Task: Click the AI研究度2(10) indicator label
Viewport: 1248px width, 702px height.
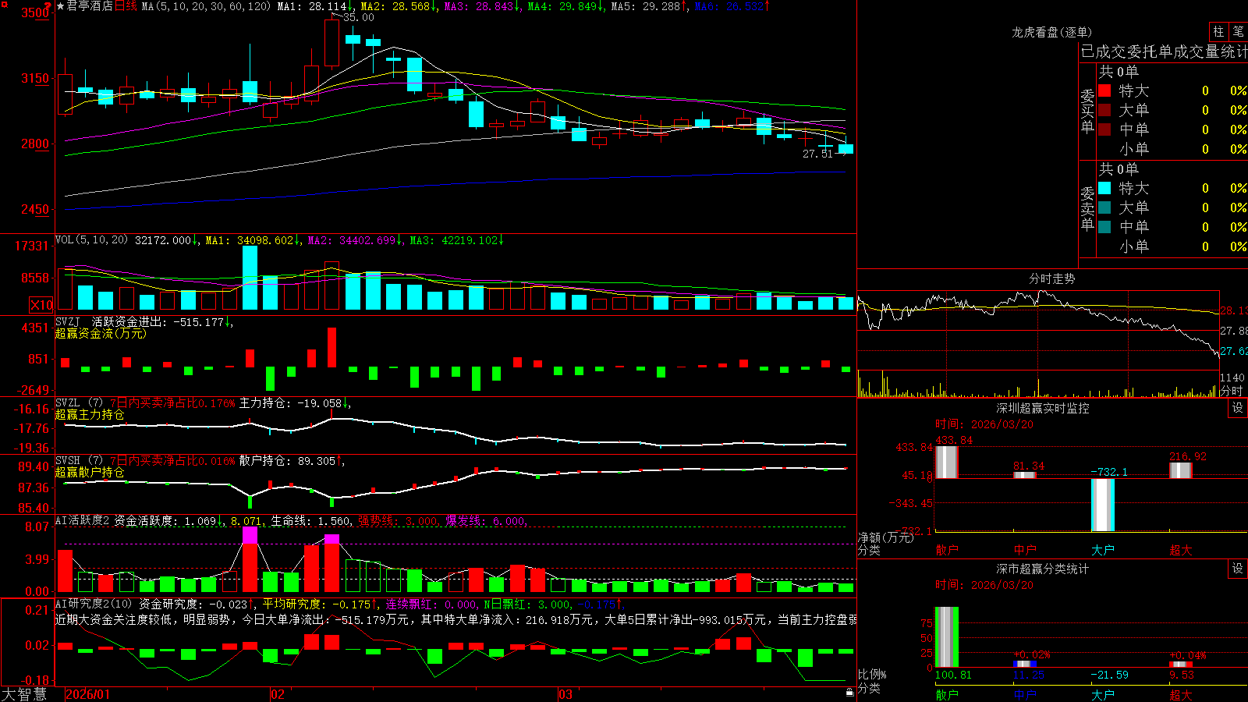Action: tap(94, 604)
